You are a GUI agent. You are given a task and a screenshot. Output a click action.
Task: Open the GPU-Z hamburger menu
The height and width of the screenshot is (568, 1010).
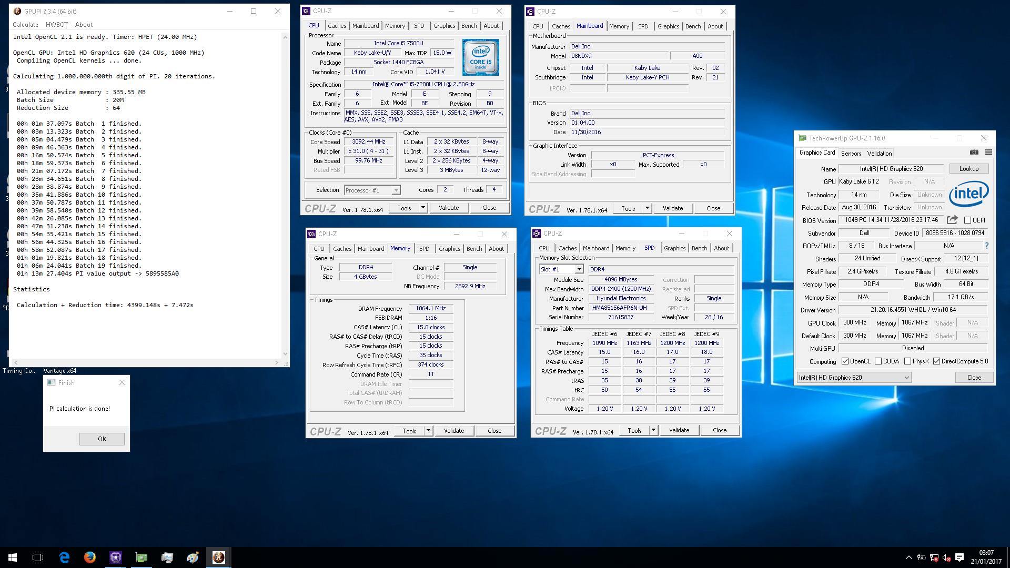click(988, 153)
